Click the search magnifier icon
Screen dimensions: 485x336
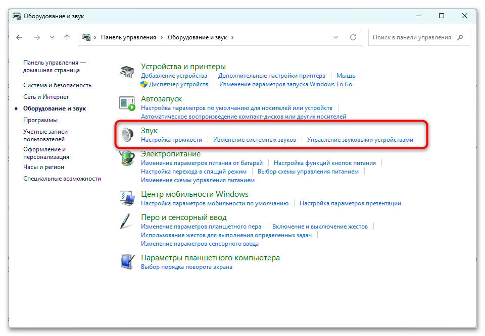pos(460,37)
